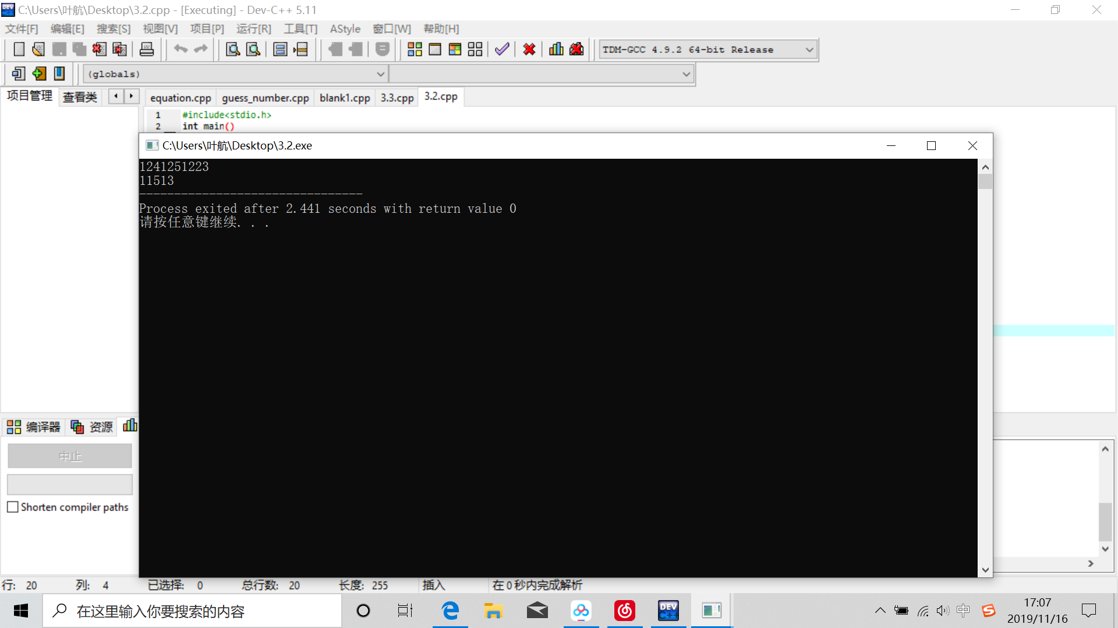Open the 运行[R] menu
The width and height of the screenshot is (1118, 628).
pyautogui.click(x=253, y=29)
